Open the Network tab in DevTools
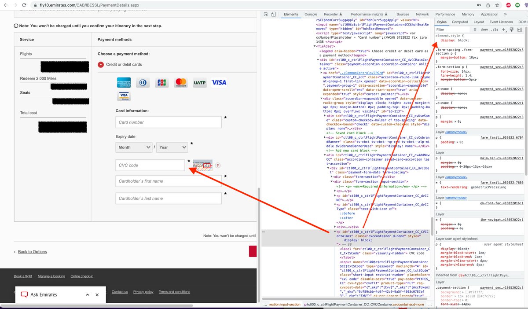This screenshot has width=528, height=309. point(422,14)
